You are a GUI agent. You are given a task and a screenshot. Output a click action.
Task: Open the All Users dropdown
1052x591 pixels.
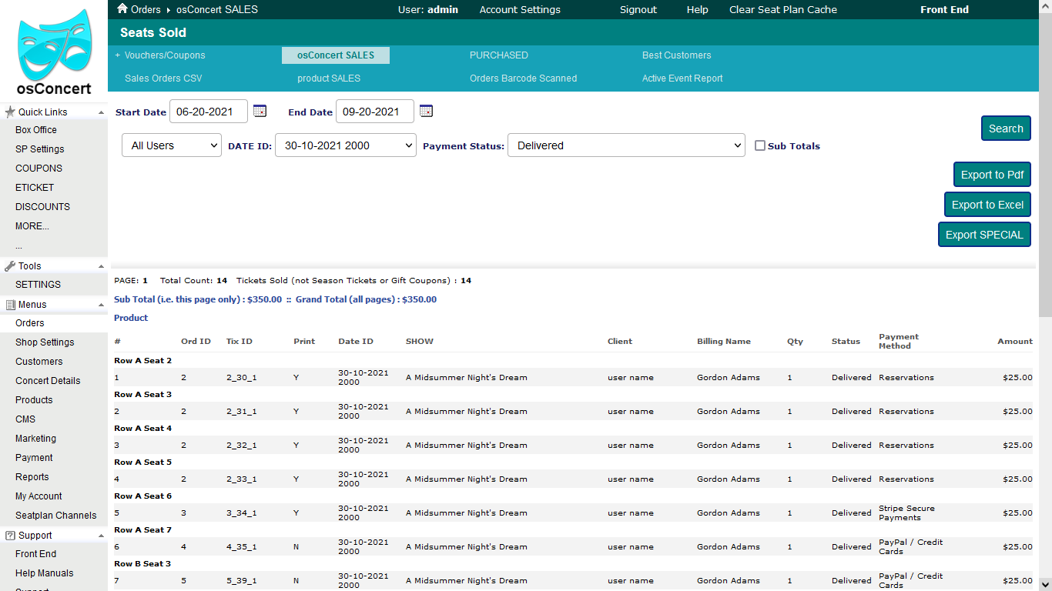pyautogui.click(x=172, y=145)
